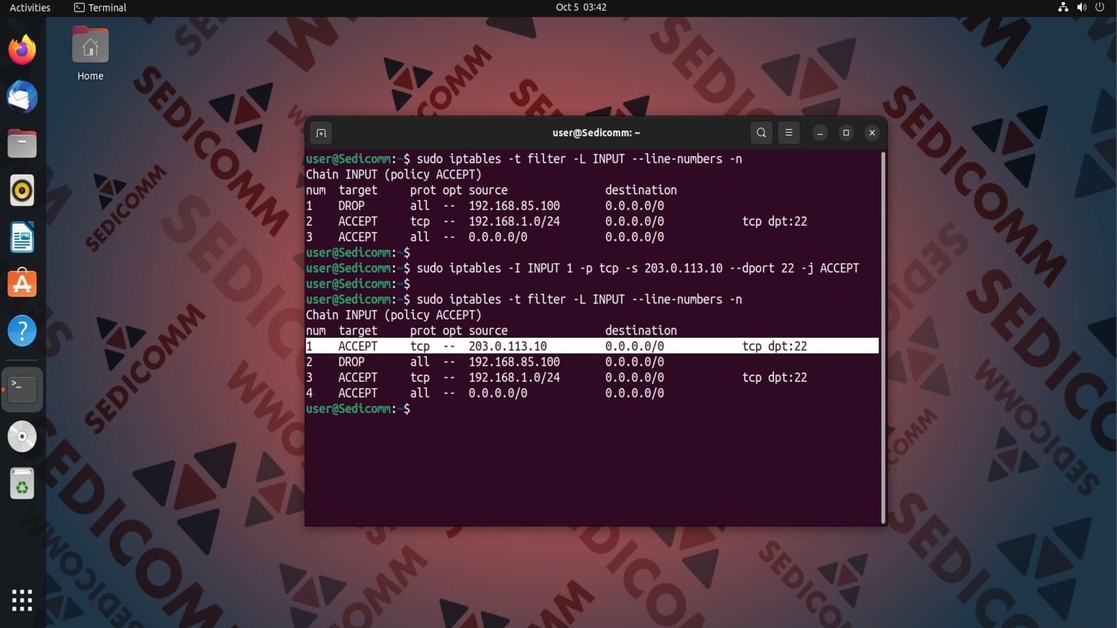Open the Help application in dock
1117x628 pixels.
click(22, 331)
